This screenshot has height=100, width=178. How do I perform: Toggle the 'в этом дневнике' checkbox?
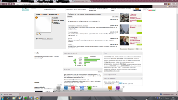(x=124, y=83)
